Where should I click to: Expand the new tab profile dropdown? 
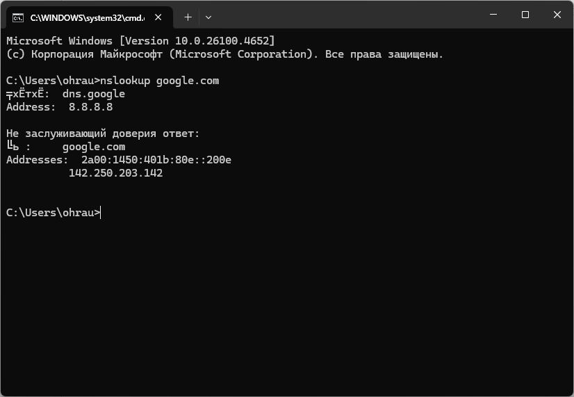(208, 16)
